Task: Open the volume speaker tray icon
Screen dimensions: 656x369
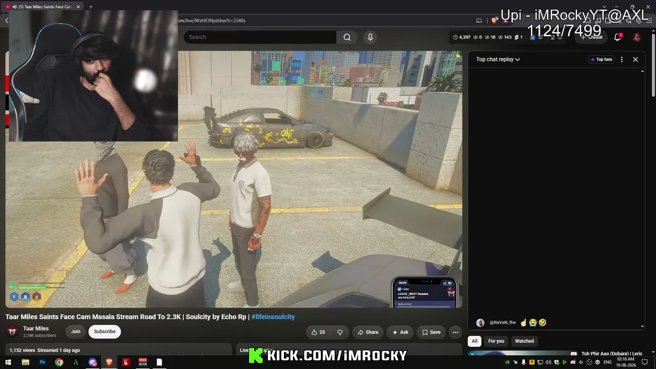Action: 548,362
